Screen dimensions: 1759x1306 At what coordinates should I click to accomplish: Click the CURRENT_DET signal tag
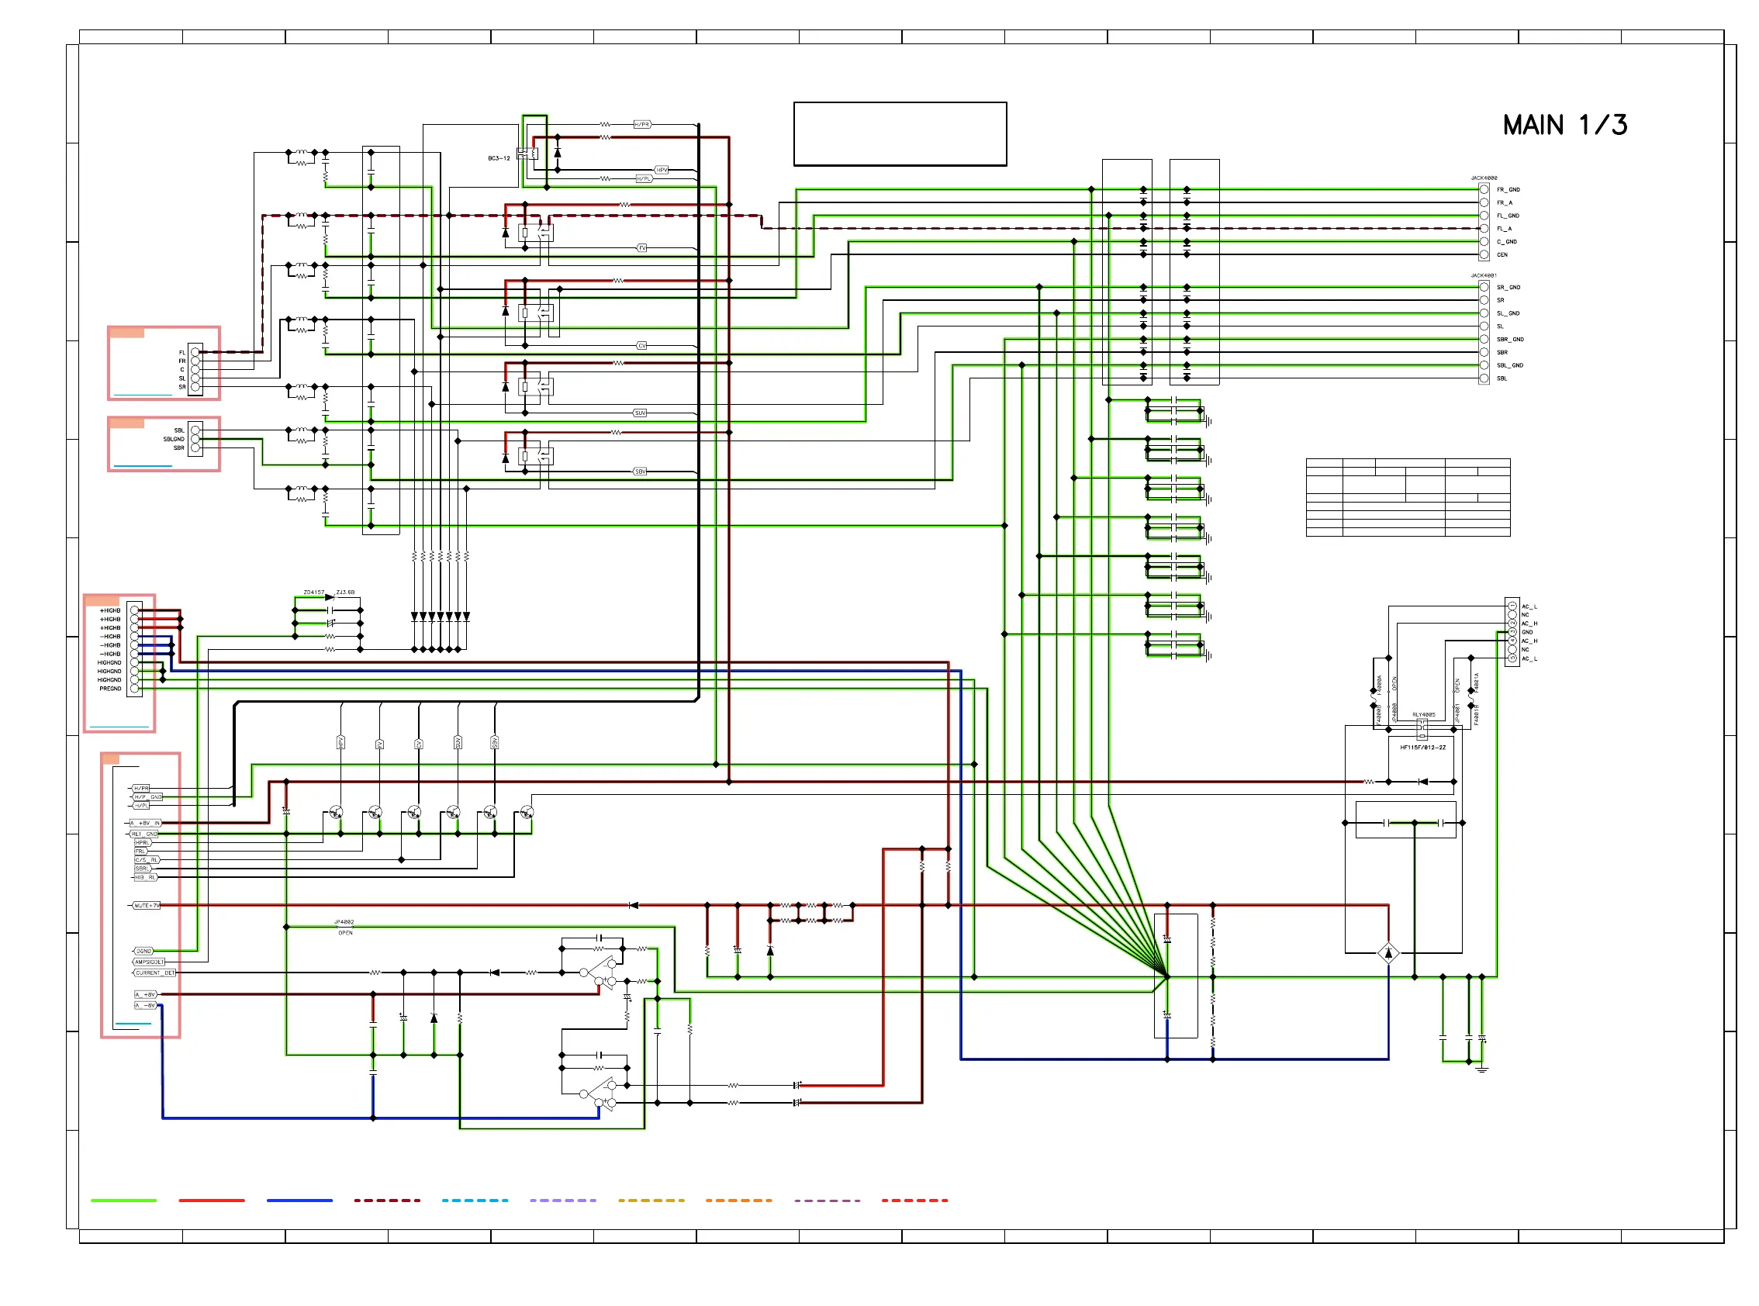154,973
